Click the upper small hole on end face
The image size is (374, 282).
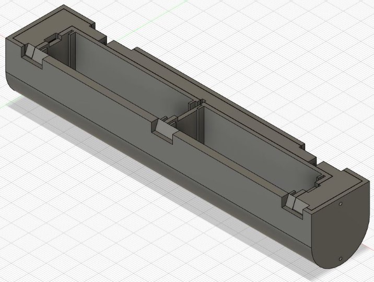pyautogui.click(x=341, y=205)
